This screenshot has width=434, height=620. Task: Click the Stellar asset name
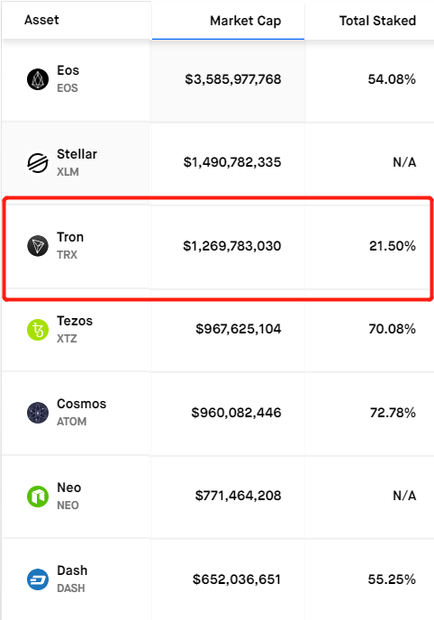tap(77, 154)
